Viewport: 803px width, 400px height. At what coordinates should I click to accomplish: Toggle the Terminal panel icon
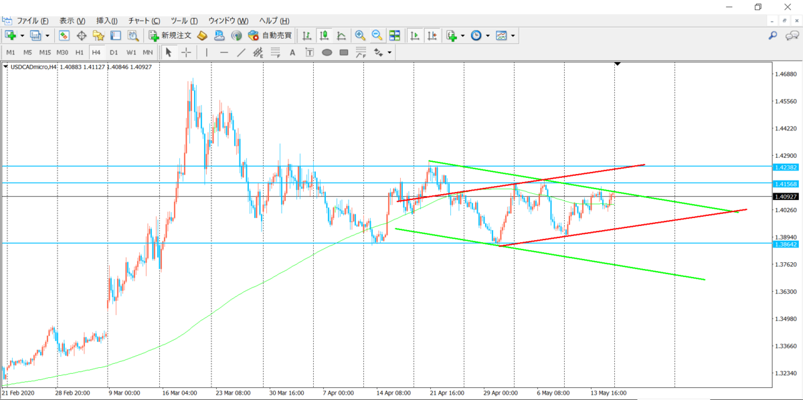115,35
